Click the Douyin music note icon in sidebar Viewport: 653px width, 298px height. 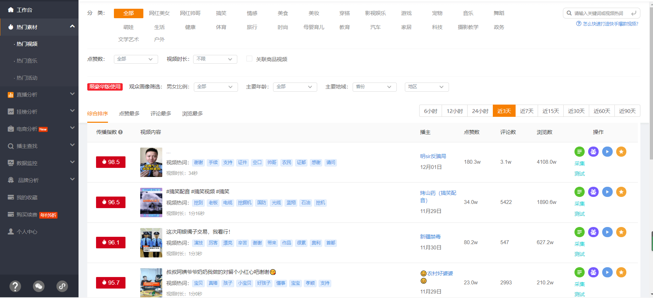pos(62,286)
